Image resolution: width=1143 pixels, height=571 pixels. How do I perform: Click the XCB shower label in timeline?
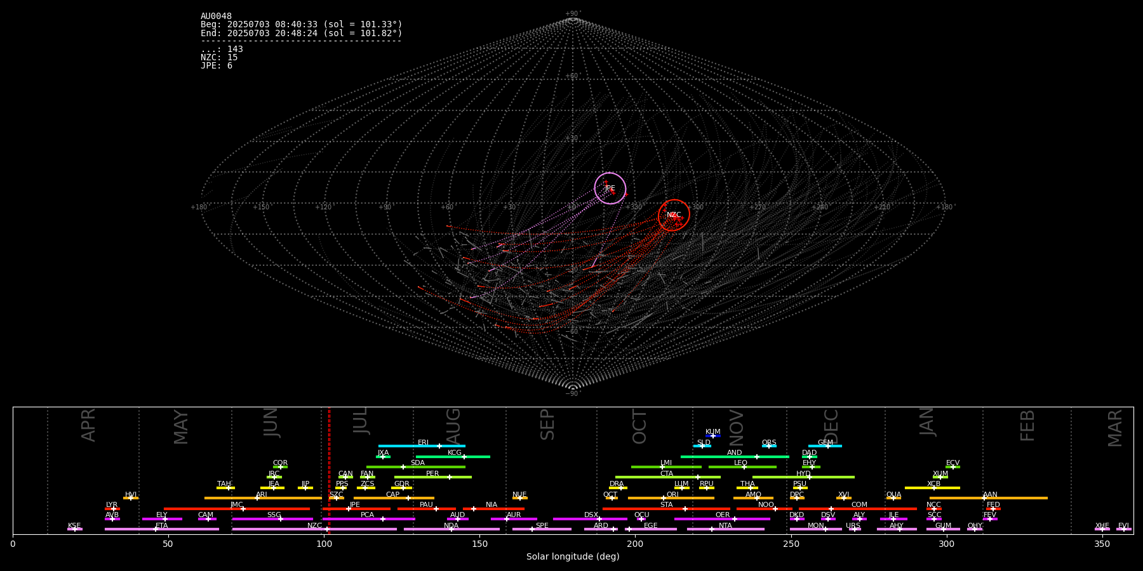coord(933,484)
